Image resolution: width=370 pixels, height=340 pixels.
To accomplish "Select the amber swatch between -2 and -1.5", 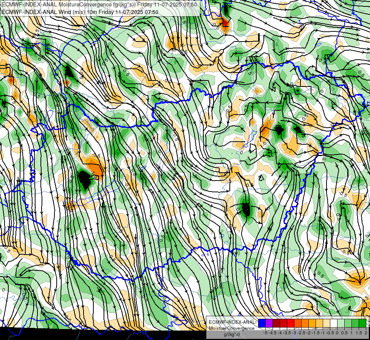I will pos(312,323).
